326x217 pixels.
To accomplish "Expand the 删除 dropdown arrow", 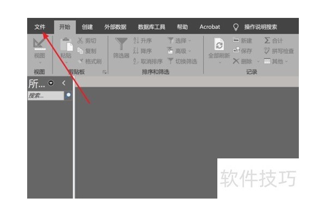I will (258, 61).
